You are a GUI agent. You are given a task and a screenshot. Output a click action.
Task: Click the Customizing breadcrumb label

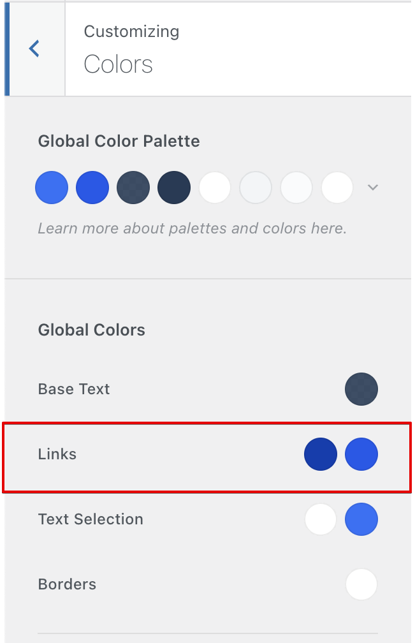point(131,31)
